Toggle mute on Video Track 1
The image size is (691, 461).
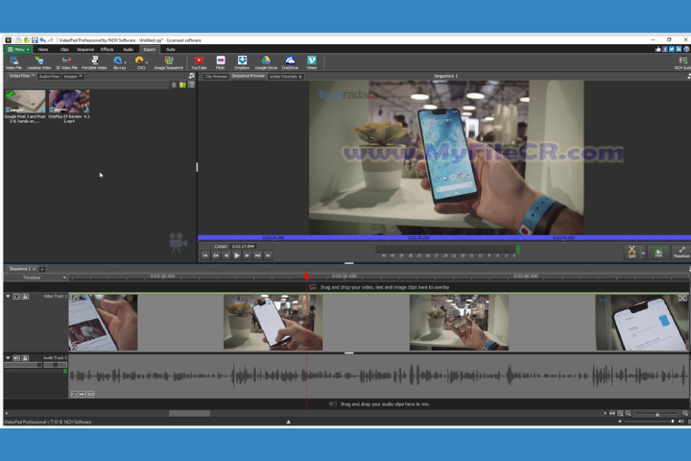click(16, 297)
